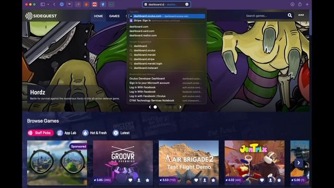Download Air Brigade 2 via download icon
This screenshot has height=188, width=334.
click(205, 180)
